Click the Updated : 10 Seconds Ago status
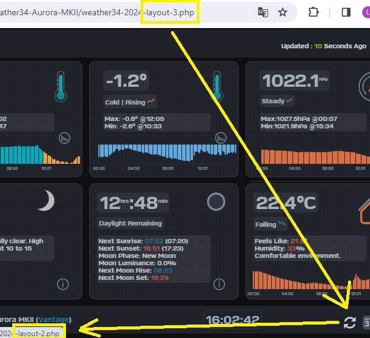Viewport: 370px width, 338px height. pyautogui.click(x=324, y=46)
